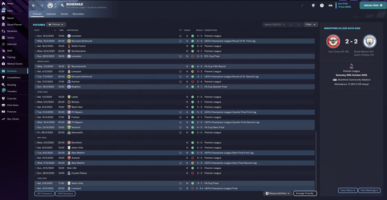Click the search magnifier icon
This screenshot has height=200, width=387.
click(x=62, y=5)
